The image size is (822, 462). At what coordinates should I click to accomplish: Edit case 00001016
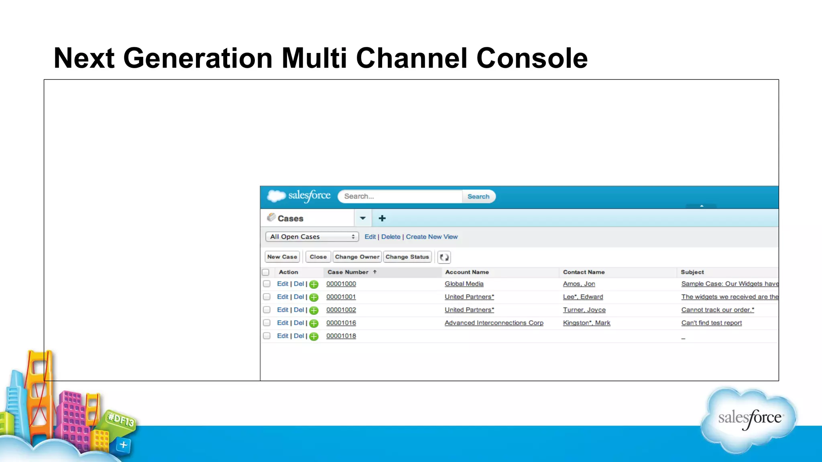283,323
